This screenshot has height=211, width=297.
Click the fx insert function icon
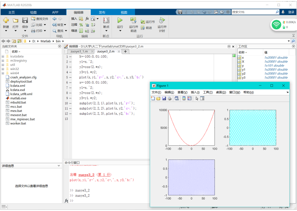[87, 19]
